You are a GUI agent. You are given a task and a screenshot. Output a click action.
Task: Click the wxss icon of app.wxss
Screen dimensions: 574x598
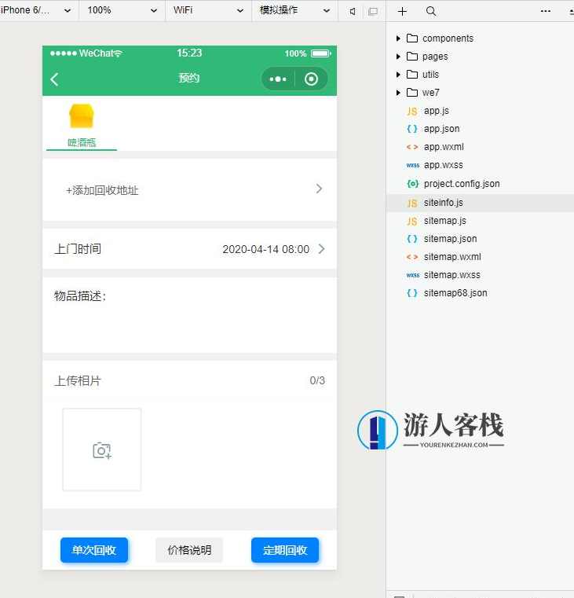(x=412, y=165)
